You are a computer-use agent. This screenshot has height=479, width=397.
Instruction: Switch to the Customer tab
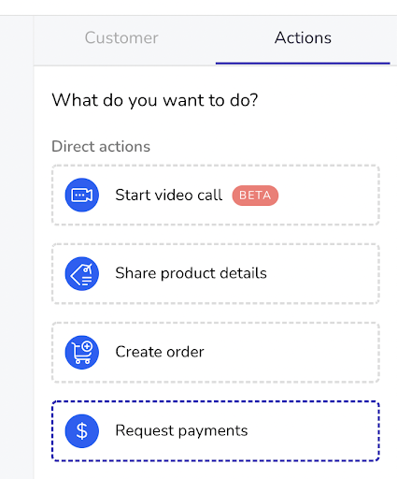click(x=121, y=38)
